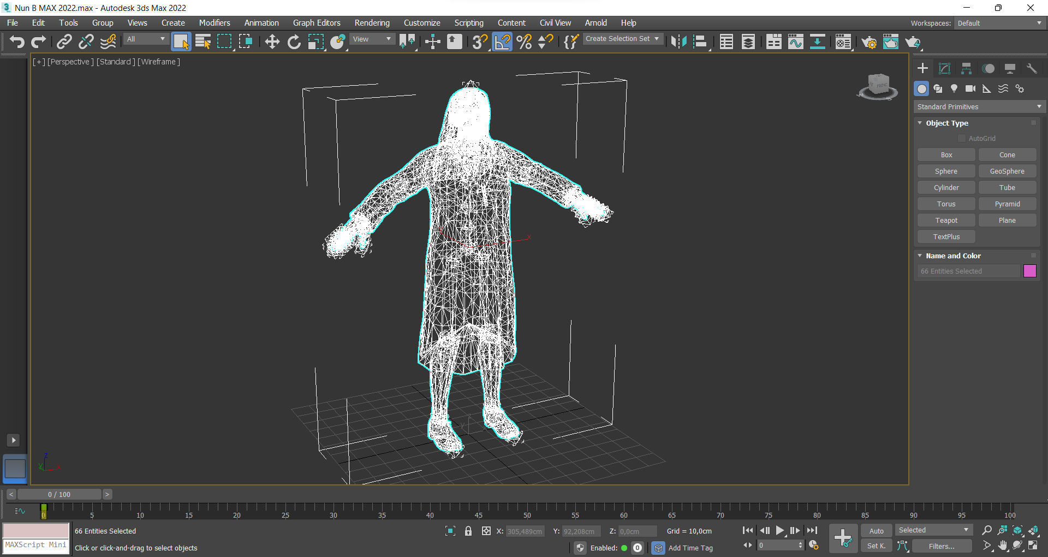Image resolution: width=1048 pixels, height=557 pixels.
Task: Toggle Percent Snap button
Action: tap(524, 42)
